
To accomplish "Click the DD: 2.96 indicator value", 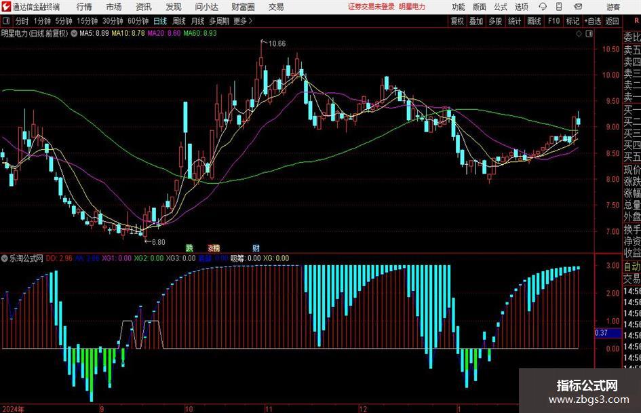I will tap(59, 258).
